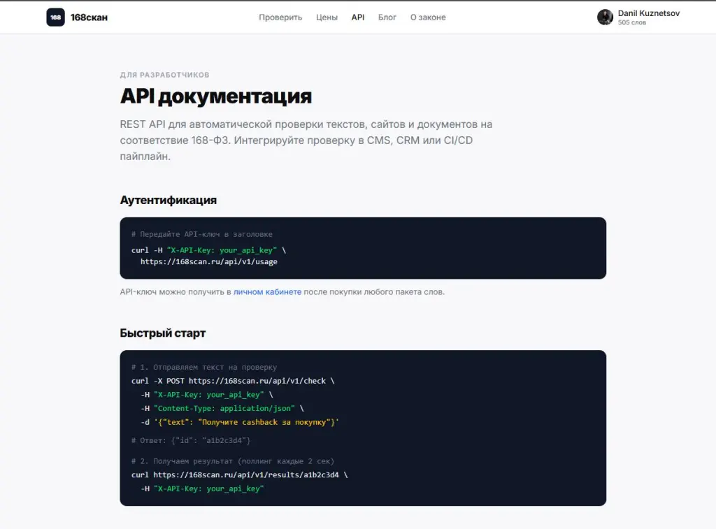Click the 505 слов word counter
716x529 pixels.
click(631, 22)
